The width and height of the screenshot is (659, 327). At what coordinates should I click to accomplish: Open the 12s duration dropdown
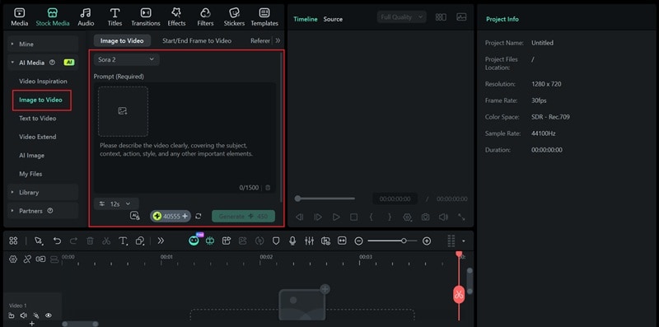point(116,203)
